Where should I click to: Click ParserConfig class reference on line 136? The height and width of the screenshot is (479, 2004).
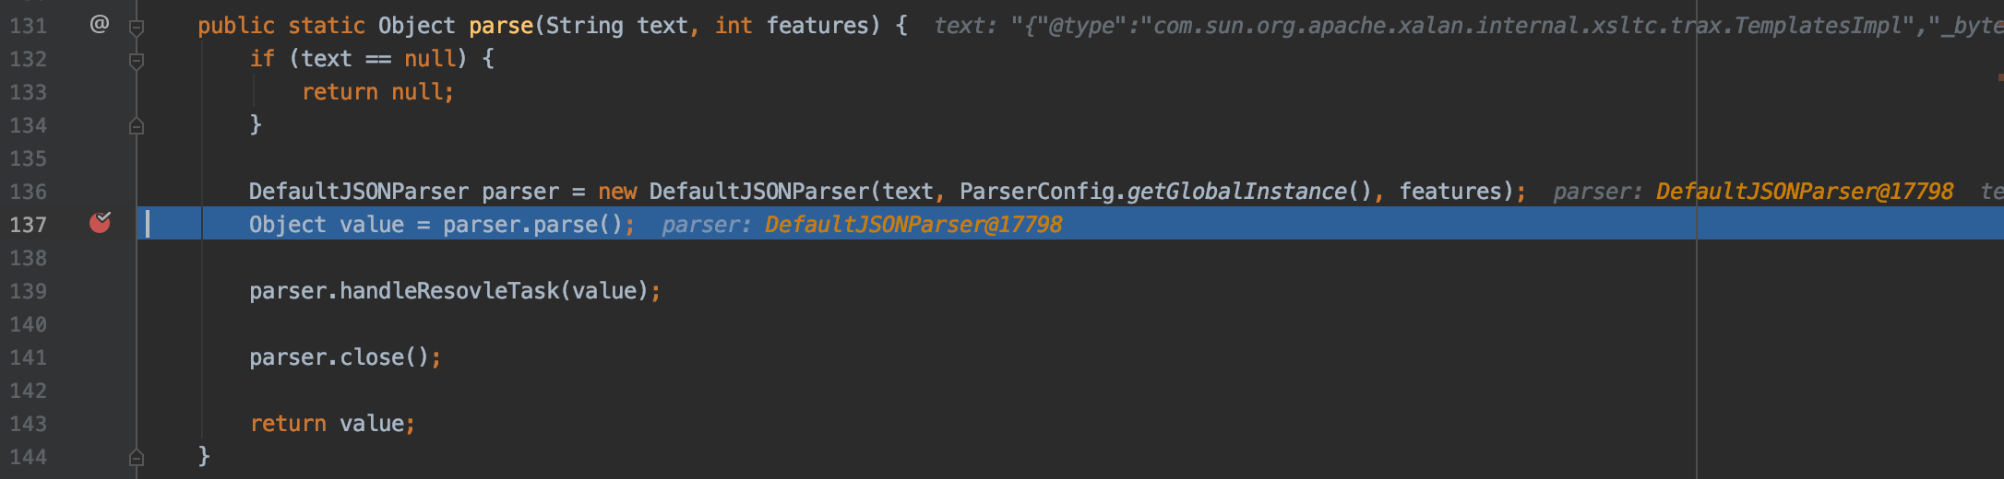point(1037,192)
